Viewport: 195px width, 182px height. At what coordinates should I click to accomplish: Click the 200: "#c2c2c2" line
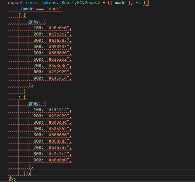52,34
